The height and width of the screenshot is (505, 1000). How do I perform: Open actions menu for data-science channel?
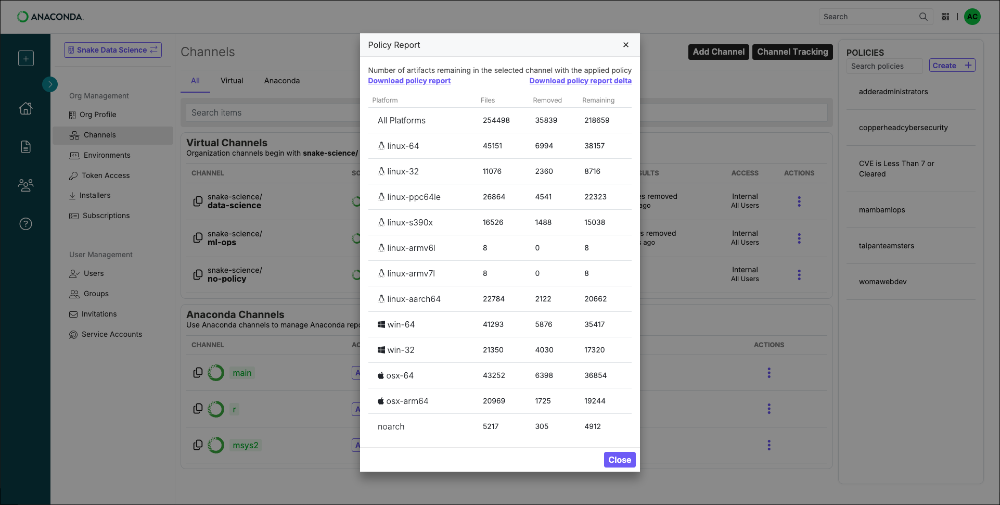click(x=799, y=201)
